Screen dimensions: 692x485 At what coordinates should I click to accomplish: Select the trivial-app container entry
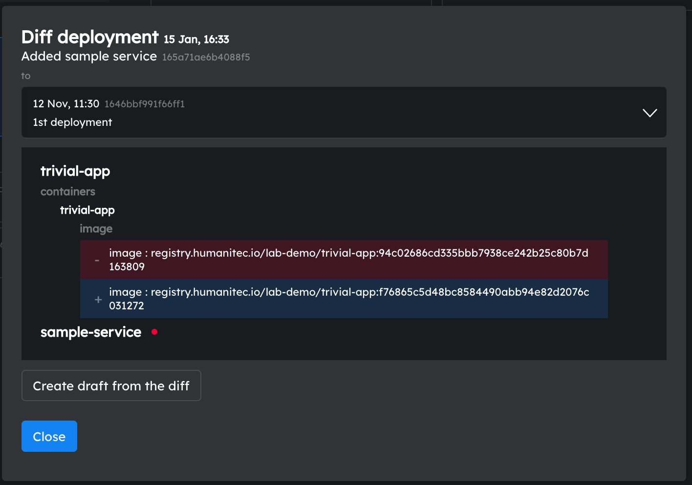pyautogui.click(x=87, y=210)
